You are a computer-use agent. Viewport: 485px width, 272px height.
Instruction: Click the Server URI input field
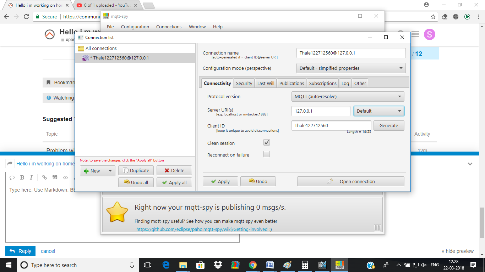[321, 111]
